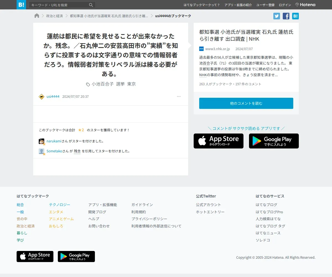
Task: Open App Store badge in sidebar
Action: (219, 141)
